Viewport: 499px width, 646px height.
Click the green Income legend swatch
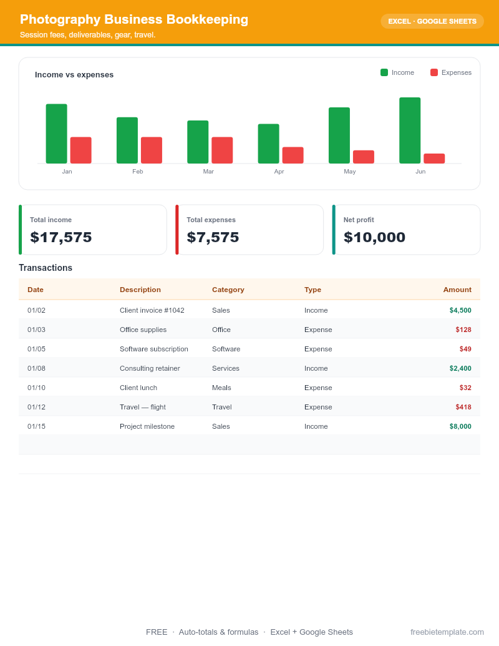click(384, 72)
